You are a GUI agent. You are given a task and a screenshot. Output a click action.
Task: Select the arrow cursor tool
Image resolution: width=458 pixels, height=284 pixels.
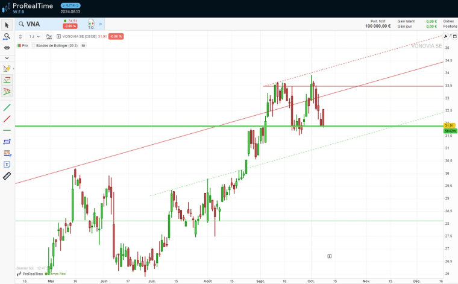point(7,25)
